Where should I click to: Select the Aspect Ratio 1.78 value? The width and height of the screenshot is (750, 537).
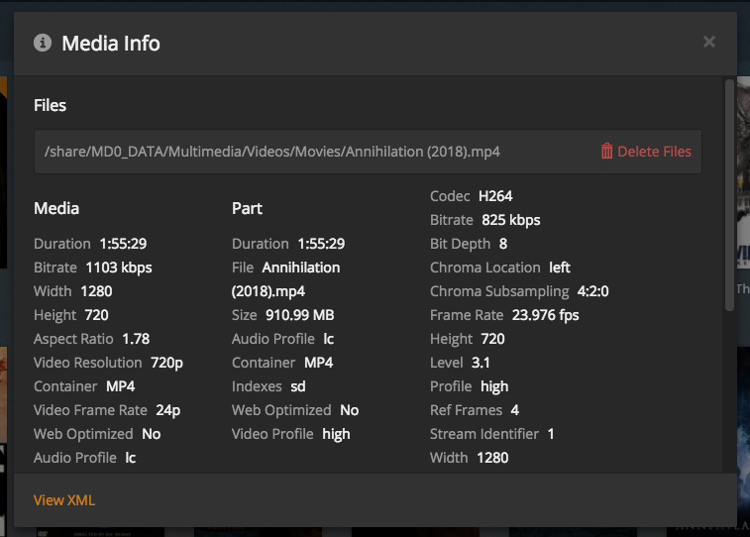tap(136, 339)
